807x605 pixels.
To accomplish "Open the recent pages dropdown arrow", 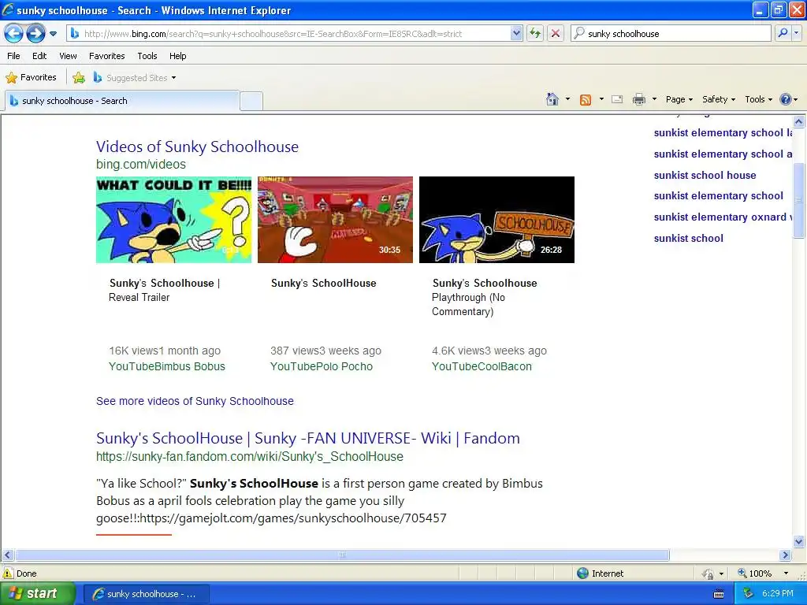I will click(x=53, y=34).
